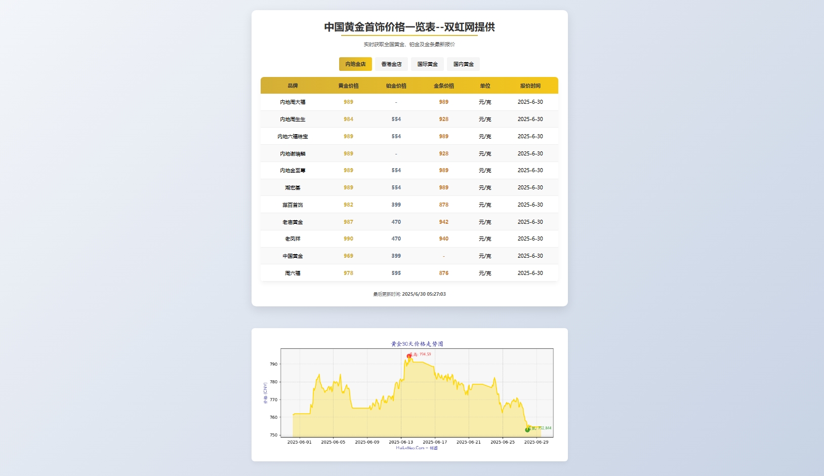Switch to the 国内黄金 tab
This screenshot has width=824, height=476.
[463, 64]
